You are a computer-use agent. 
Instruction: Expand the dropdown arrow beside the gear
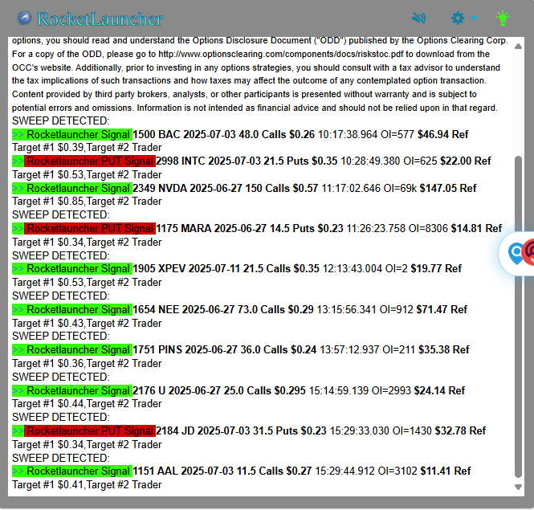coord(475,18)
